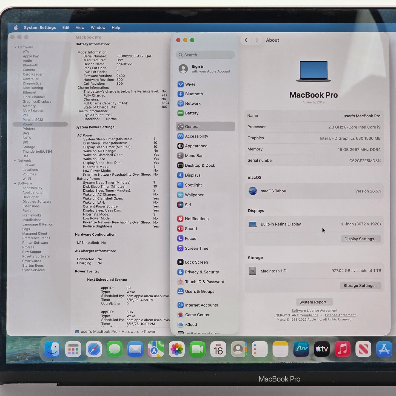Viewport: 396px width, 396px height.
Task: Select Accessibility in settings sidebar
Action: [206, 136]
